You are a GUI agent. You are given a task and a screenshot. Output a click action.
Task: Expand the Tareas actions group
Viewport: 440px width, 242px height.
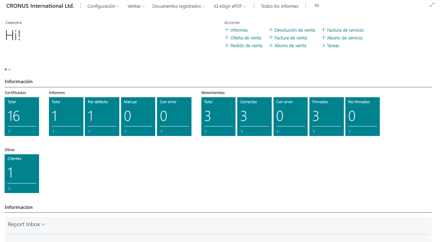333,45
